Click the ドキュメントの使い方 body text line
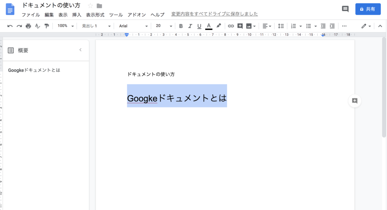The height and width of the screenshot is (210, 387). [x=151, y=74]
